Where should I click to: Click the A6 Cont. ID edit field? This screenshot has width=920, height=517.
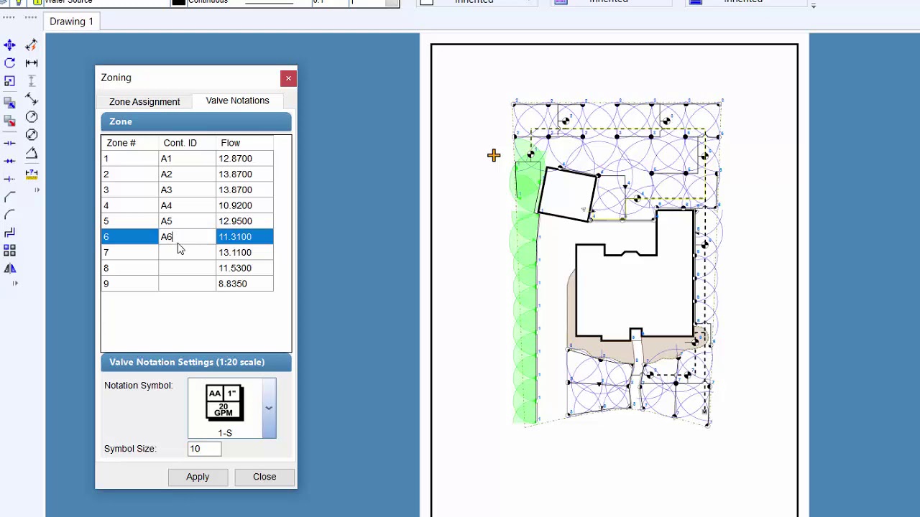187,237
